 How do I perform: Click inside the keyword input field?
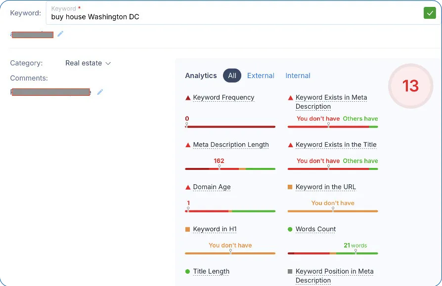coord(198,16)
